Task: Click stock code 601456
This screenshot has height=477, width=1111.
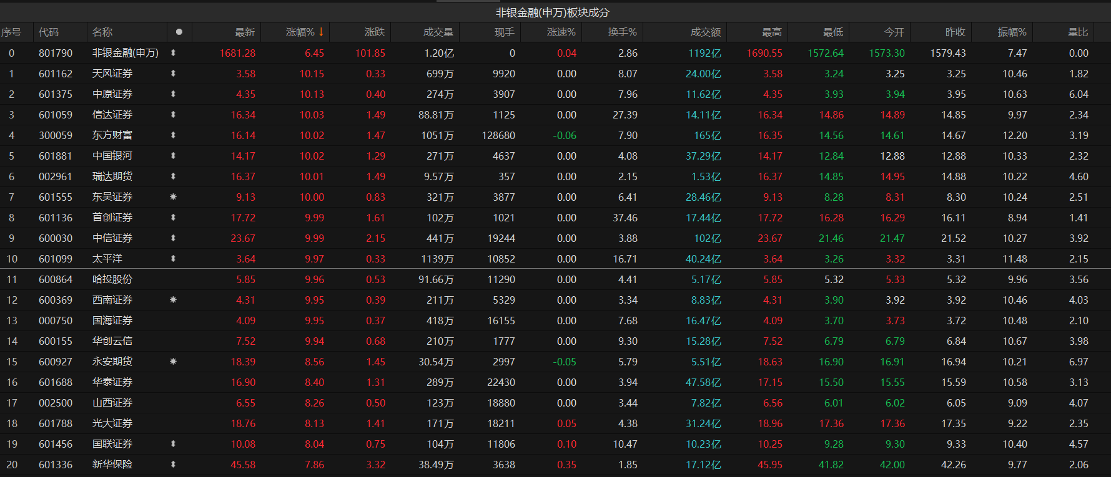Action: click(56, 444)
